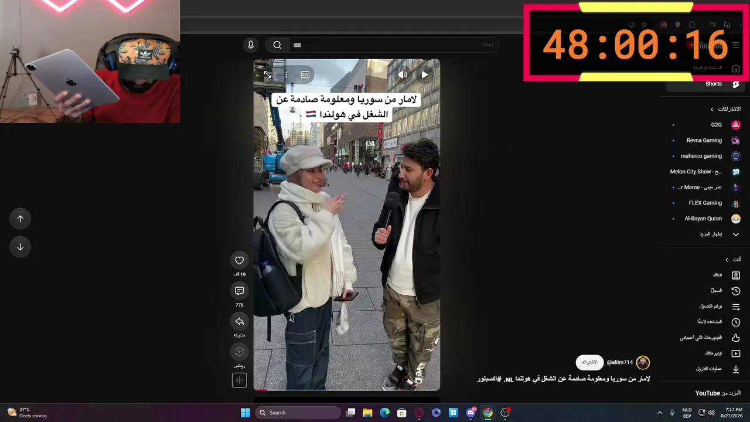Screen dimensions: 750x422
Task: Open the on-screen keyboard icon in search
Action: point(297,45)
